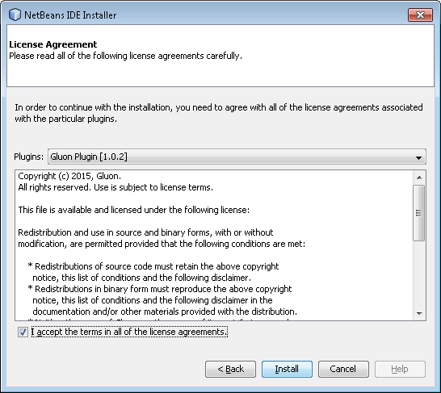
Task: Cancel the plugin installation
Action: (343, 369)
